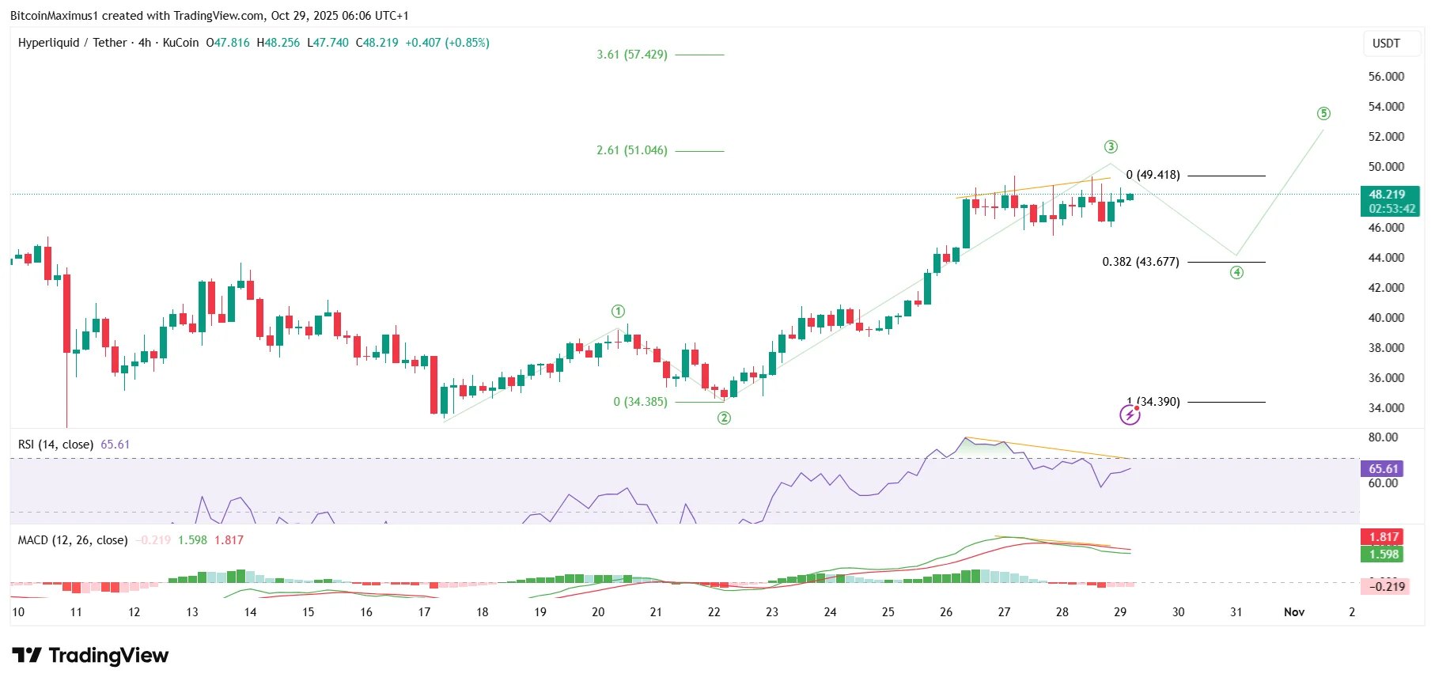Click the 50.000 price axis label
Image resolution: width=1435 pixels, height=685 pixels.
point(1386,167)
